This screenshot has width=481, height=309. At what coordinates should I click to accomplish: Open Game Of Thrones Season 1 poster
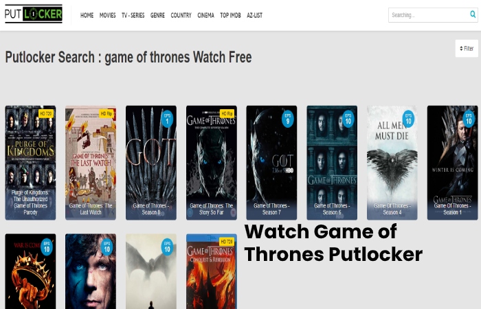pyautogui.click(x=452, y=163)
